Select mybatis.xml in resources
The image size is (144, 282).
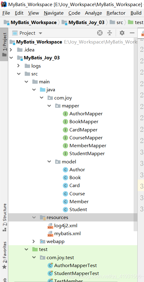67,234
